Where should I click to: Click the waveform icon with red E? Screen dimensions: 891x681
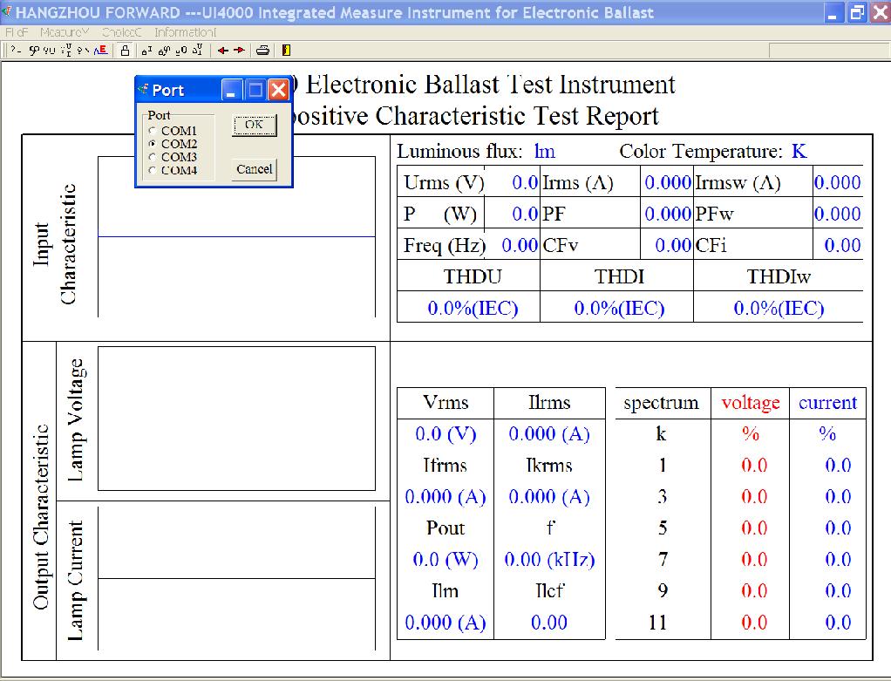coord(101,50)
